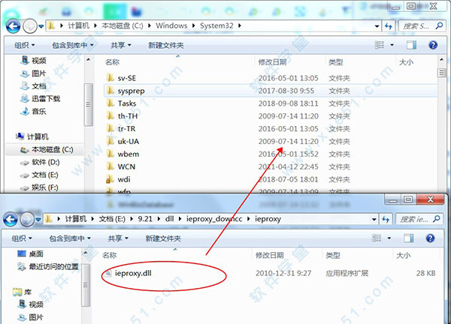Sort by 修改日期 column in System32 window

point(272,62)
